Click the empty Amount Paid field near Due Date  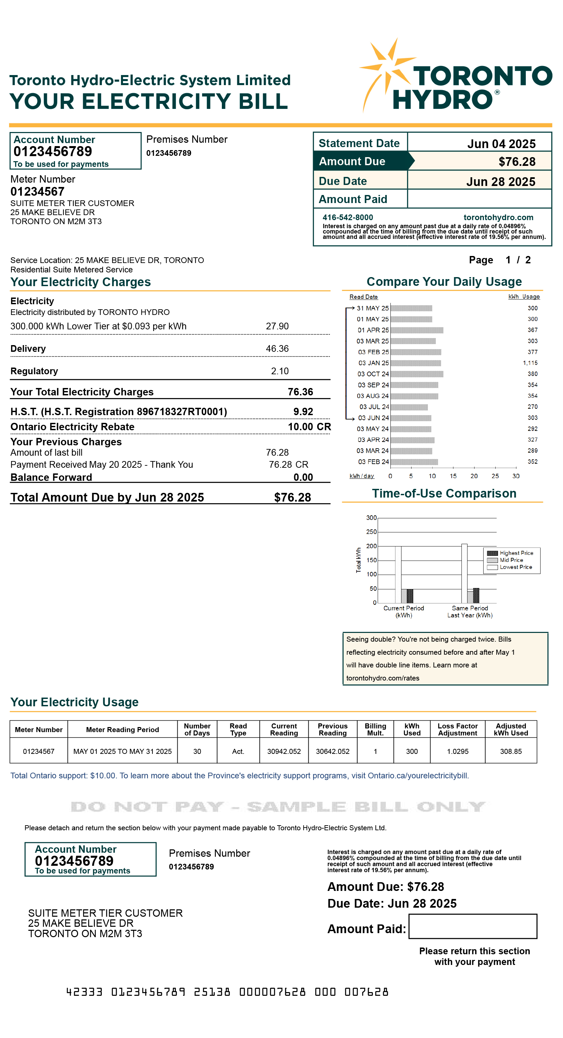pos(479,199)
